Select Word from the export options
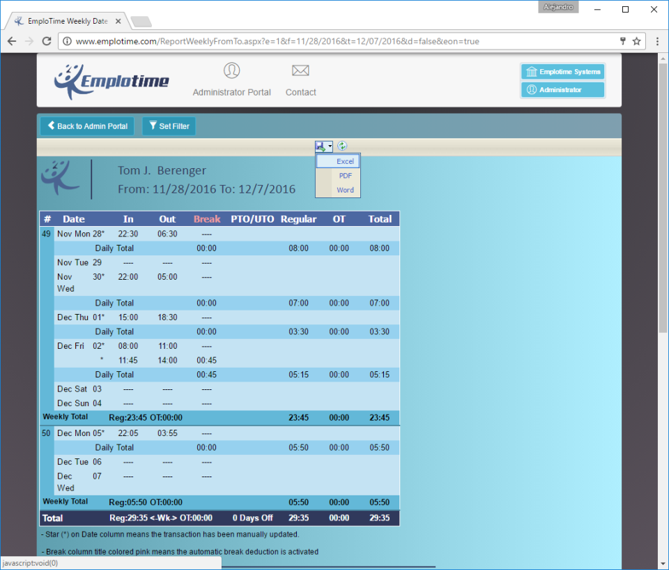The width and height of the screenshot is (669, 570). [x=345, y=190]
